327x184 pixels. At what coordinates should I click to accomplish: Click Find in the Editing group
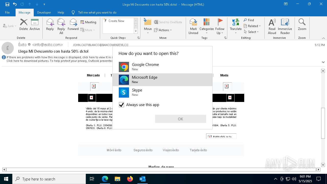point(249,20)
